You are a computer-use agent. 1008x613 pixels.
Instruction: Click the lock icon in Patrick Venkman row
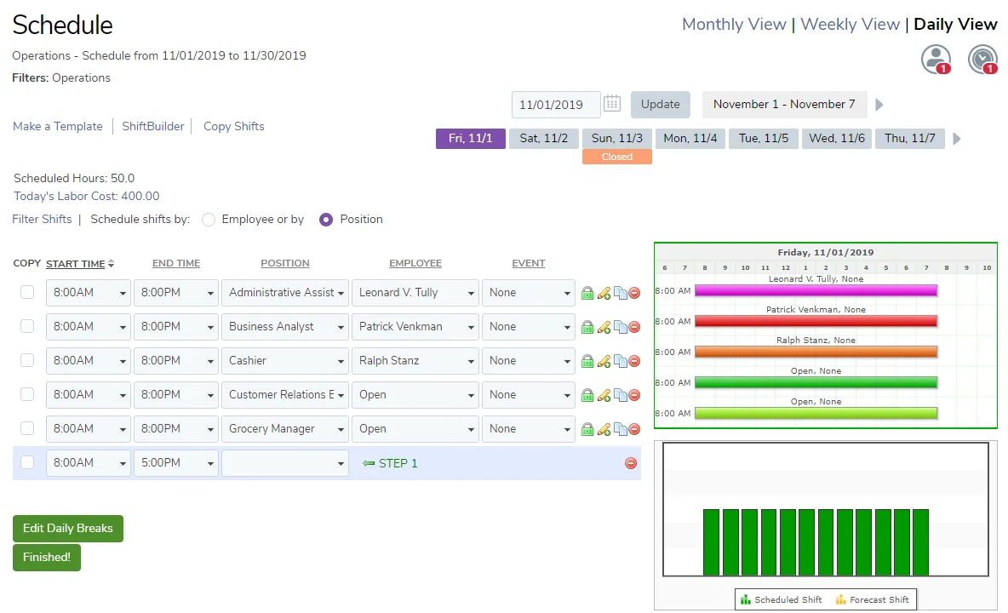[x=587, y=327]
